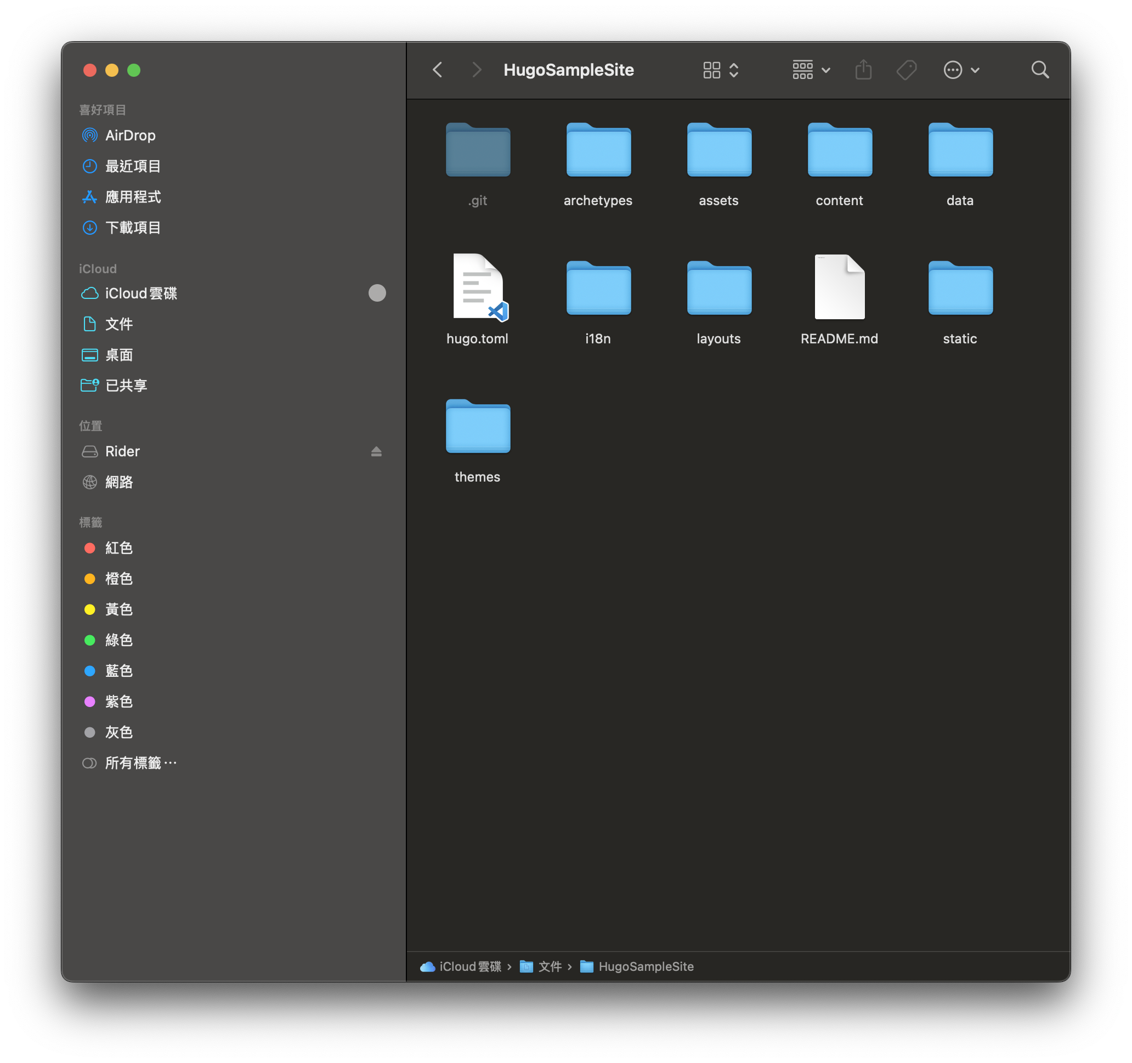Go forward with the right chevron button
This screenshot has width=1132, height=1063.
(477, 70)
